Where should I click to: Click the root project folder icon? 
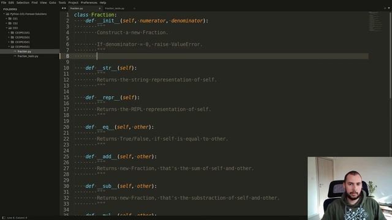(7, 14)
